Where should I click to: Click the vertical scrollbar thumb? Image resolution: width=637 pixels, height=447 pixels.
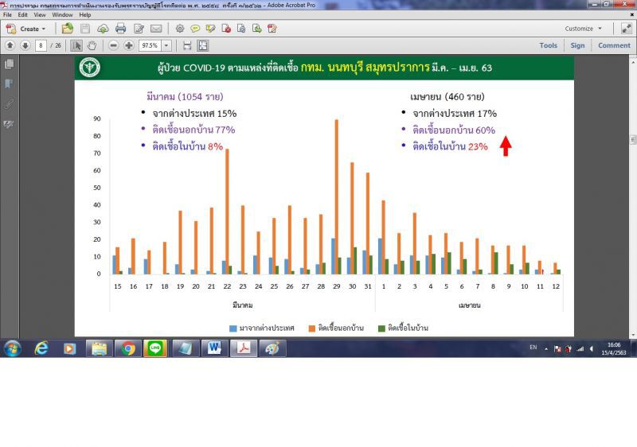(x=633, y=140)
